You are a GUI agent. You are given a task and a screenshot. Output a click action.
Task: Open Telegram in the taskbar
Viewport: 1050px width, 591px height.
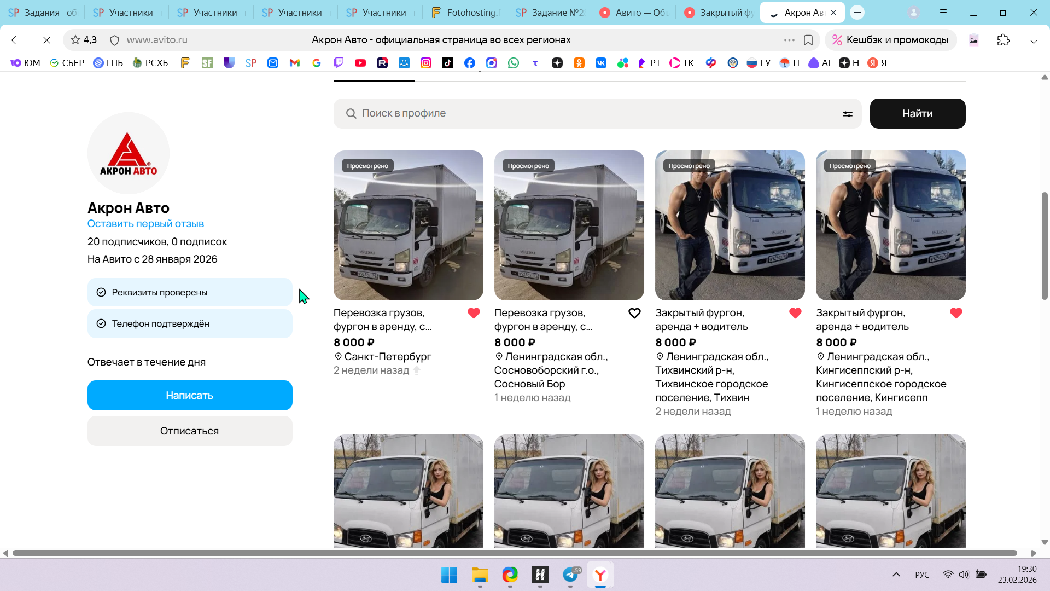point(570,575)
